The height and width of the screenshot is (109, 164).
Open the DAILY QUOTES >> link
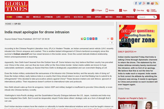(x=127, y=52)
